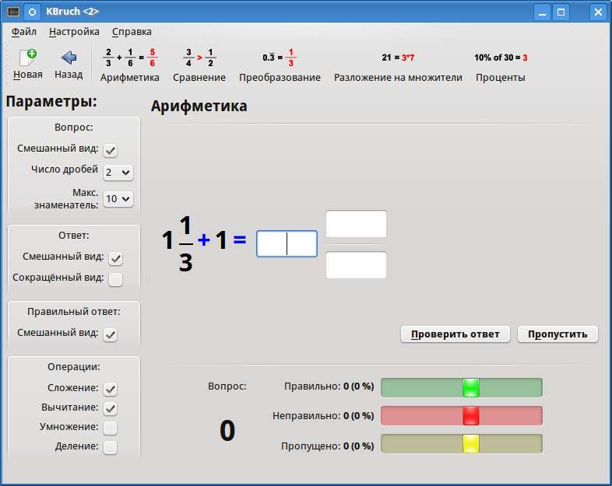Click the large question count 0
The height and width of the screenshot is (486, 612).
pos(227,431)
